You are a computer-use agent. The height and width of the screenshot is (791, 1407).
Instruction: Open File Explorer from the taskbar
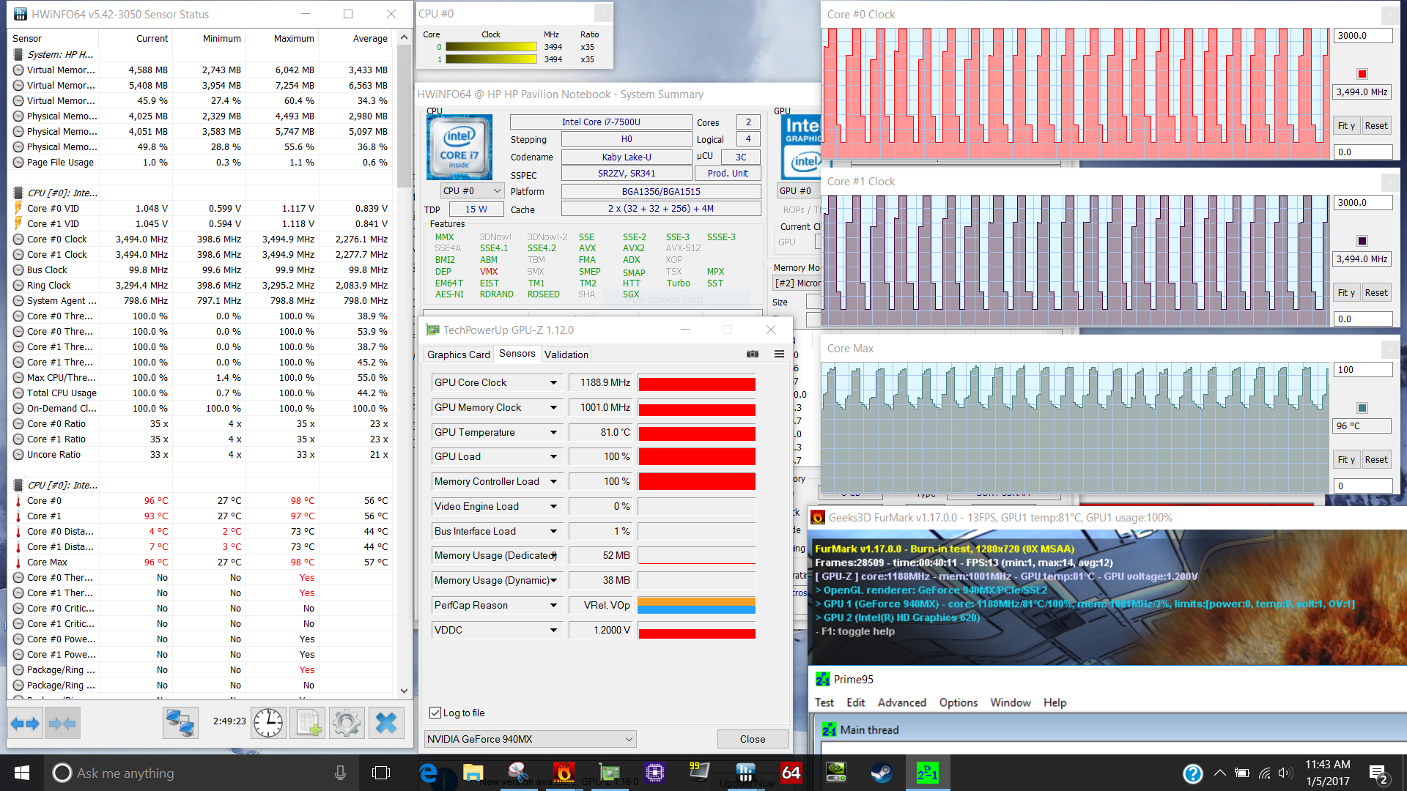473,773
